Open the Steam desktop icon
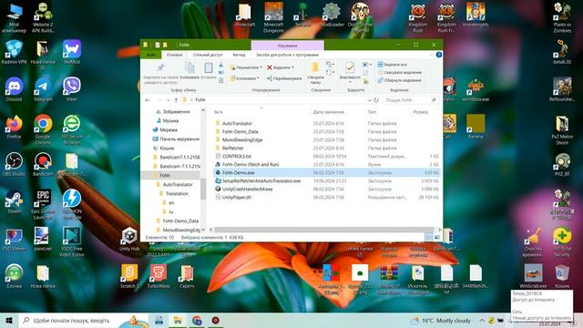The image size is (583, 328). (x=14, y=201)
